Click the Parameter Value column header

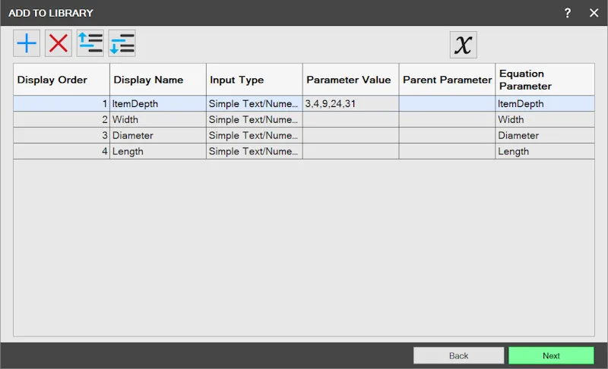click(x=351, y=80)
